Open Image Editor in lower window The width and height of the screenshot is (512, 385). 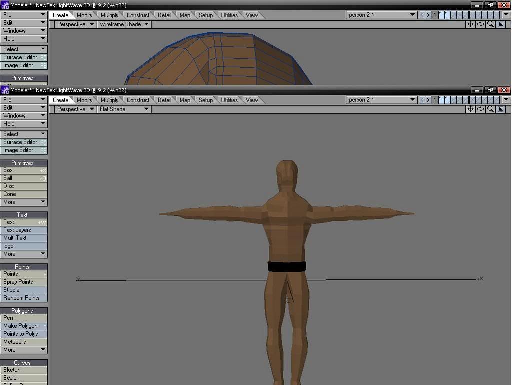tap(24, 150)
